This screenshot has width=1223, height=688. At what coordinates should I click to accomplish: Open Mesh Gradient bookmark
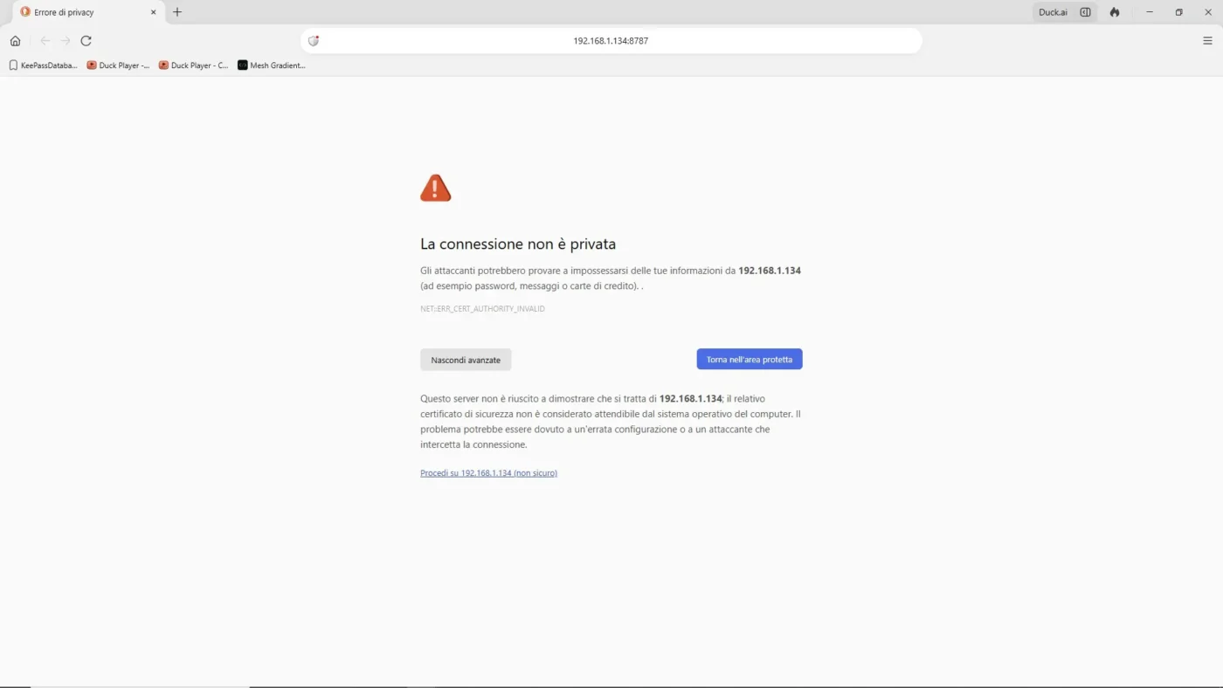(272, 65)
